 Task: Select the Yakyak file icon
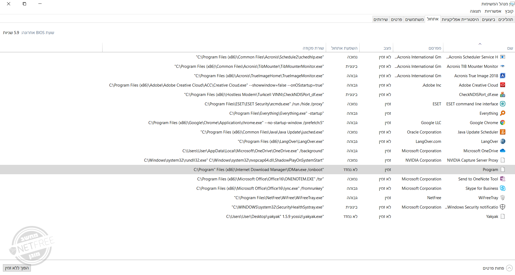point(503,217)
